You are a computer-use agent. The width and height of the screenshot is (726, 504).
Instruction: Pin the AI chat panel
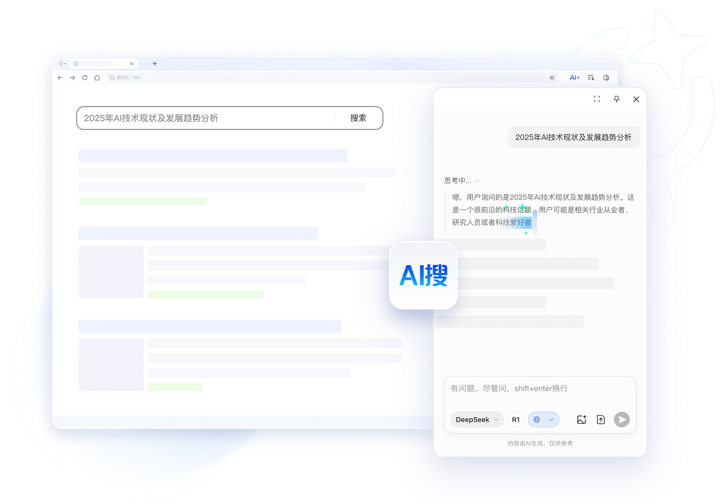(x=616, y=99)
